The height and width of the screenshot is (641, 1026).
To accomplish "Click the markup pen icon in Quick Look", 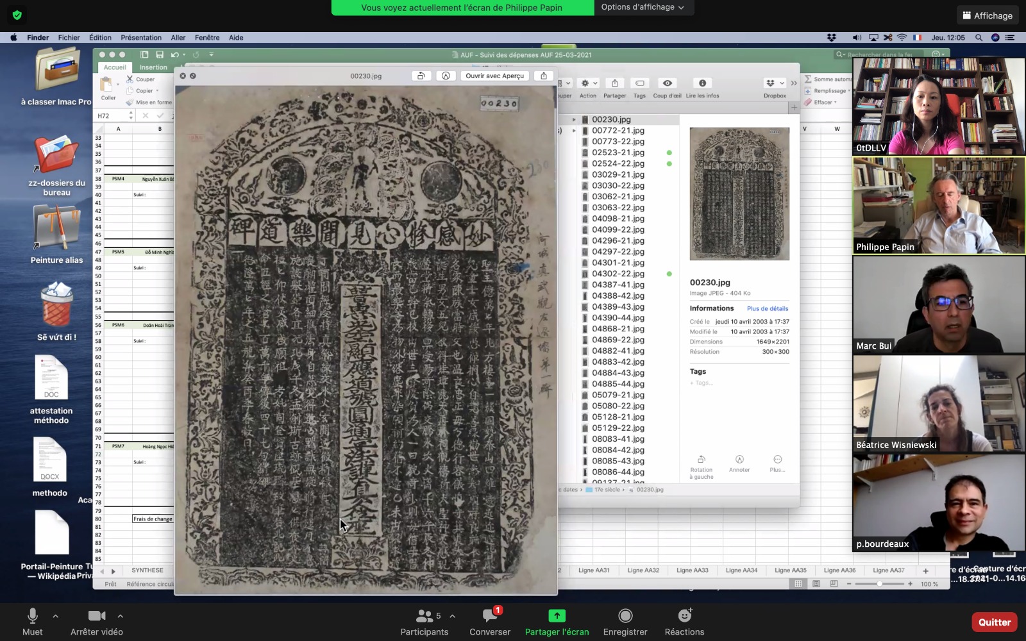I will 446,76.
